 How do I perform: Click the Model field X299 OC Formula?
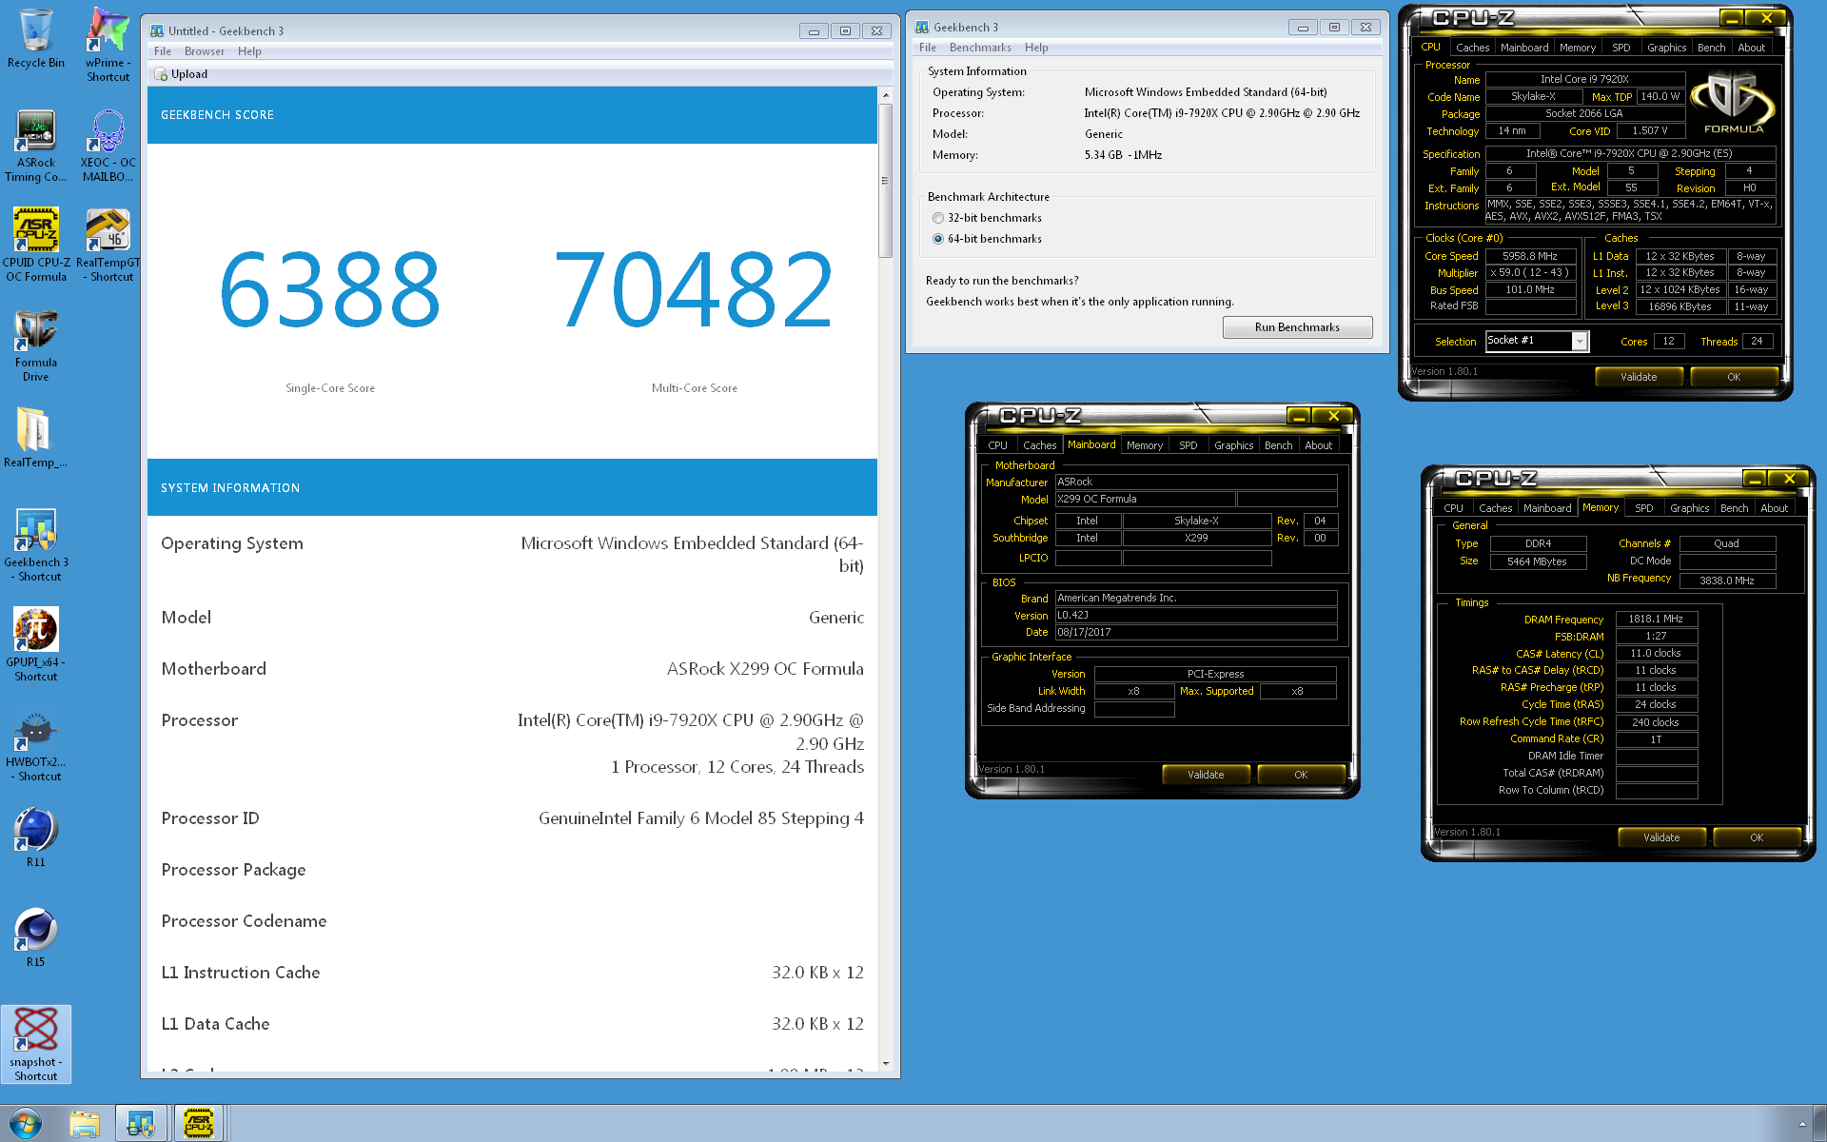pyautogui.click(x=1145, y=500)
